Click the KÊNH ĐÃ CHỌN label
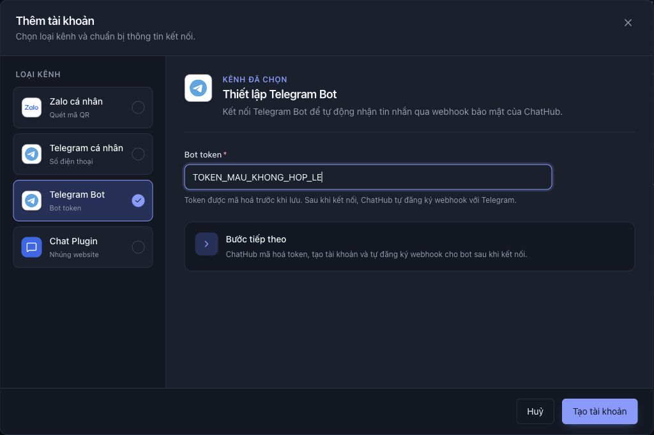654x435 pixels. [255, 80]
